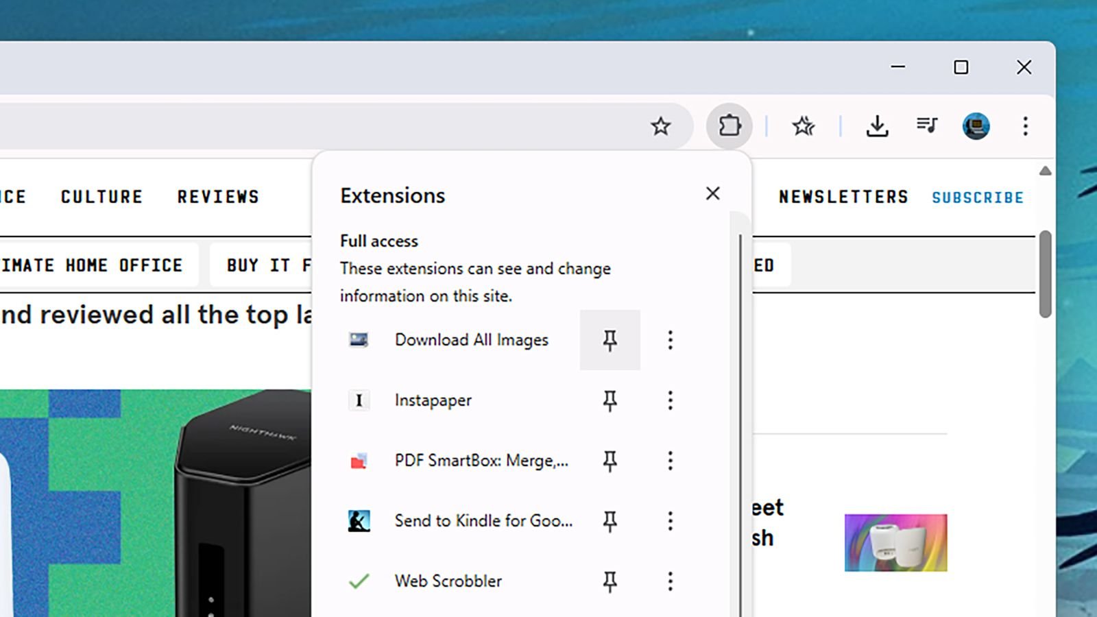Screen dimensions: 1097x617
Task: Open the CULTURE section
Action: 101,197
